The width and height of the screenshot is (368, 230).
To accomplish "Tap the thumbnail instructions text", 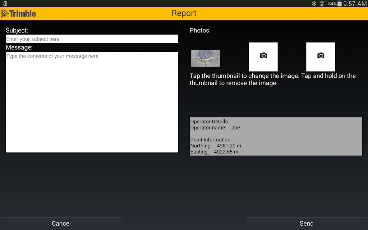I will [273, 79].
